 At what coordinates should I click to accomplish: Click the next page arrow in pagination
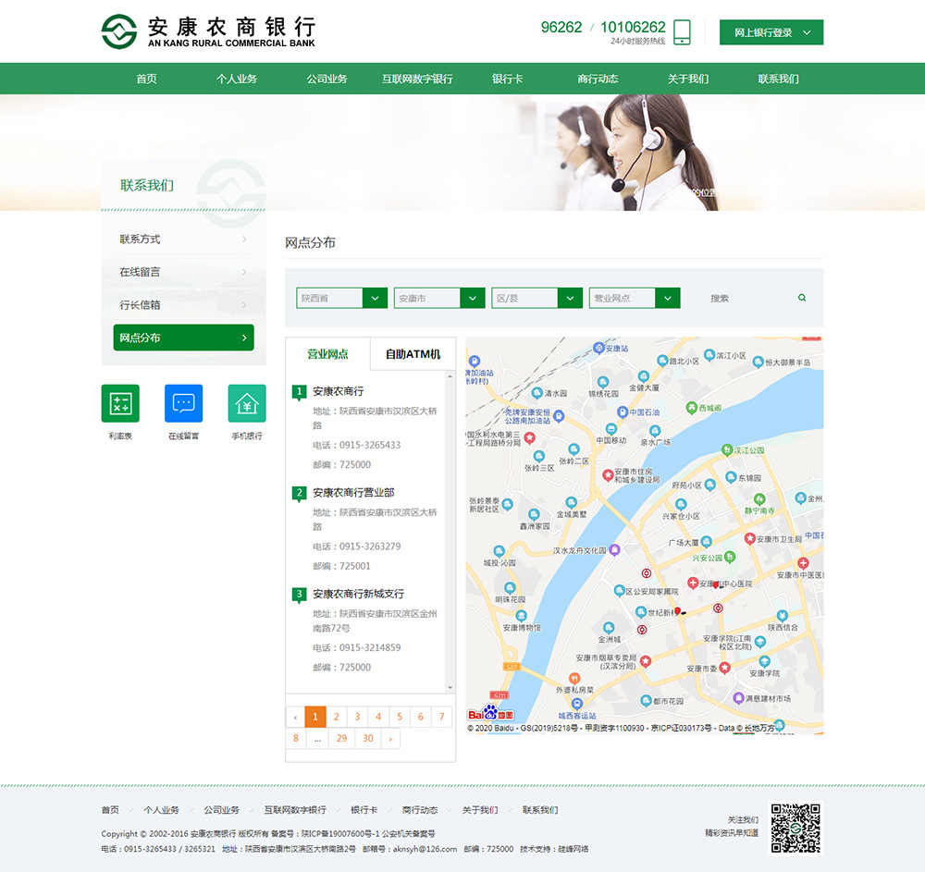click(x=389, y=738)
